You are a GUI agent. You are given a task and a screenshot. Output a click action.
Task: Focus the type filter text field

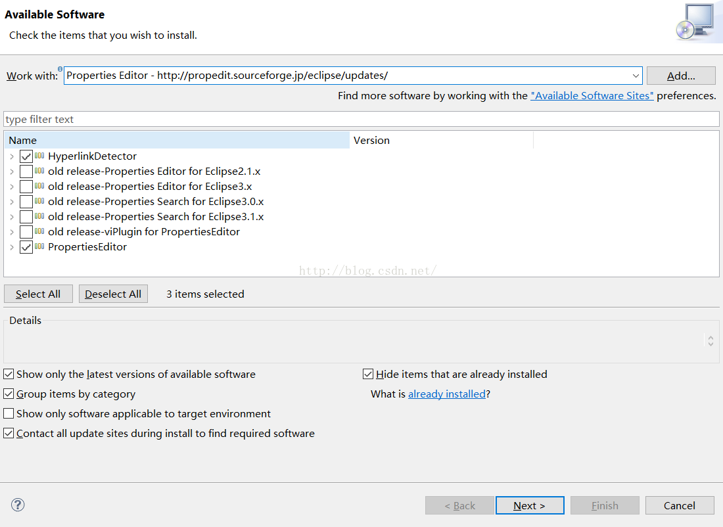point(361,119)
